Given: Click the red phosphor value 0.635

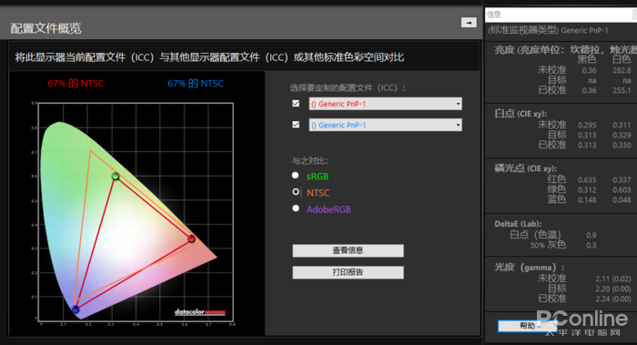Looking at the screenshot, I should (x=587, y=179).
